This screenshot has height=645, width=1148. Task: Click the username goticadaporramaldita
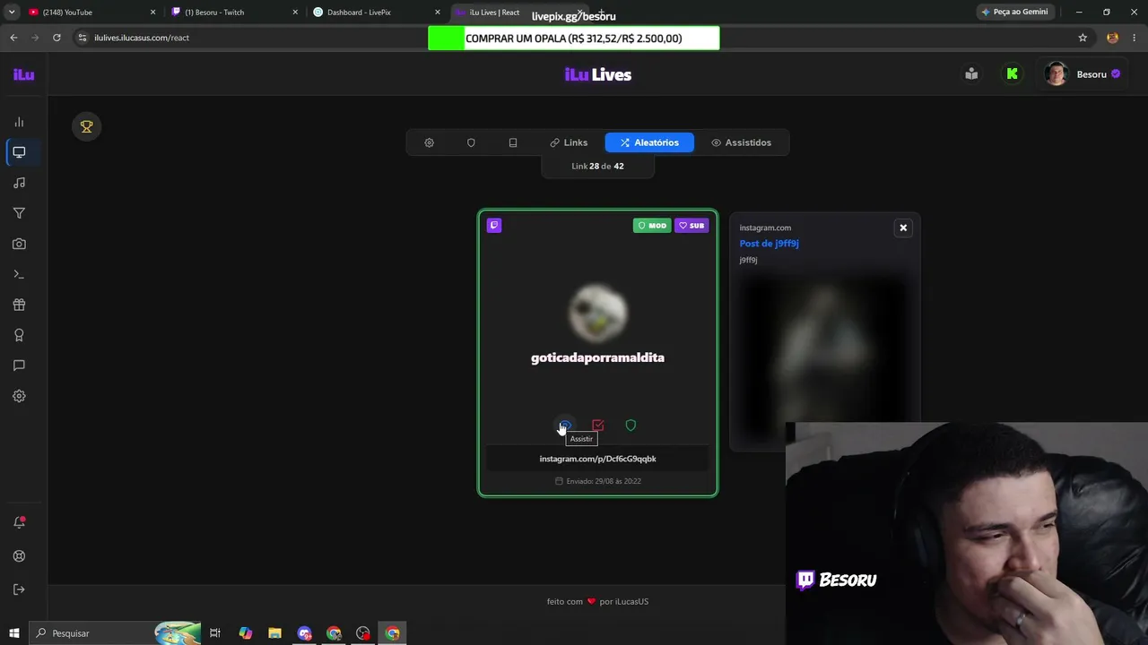(x=597, y=357)
